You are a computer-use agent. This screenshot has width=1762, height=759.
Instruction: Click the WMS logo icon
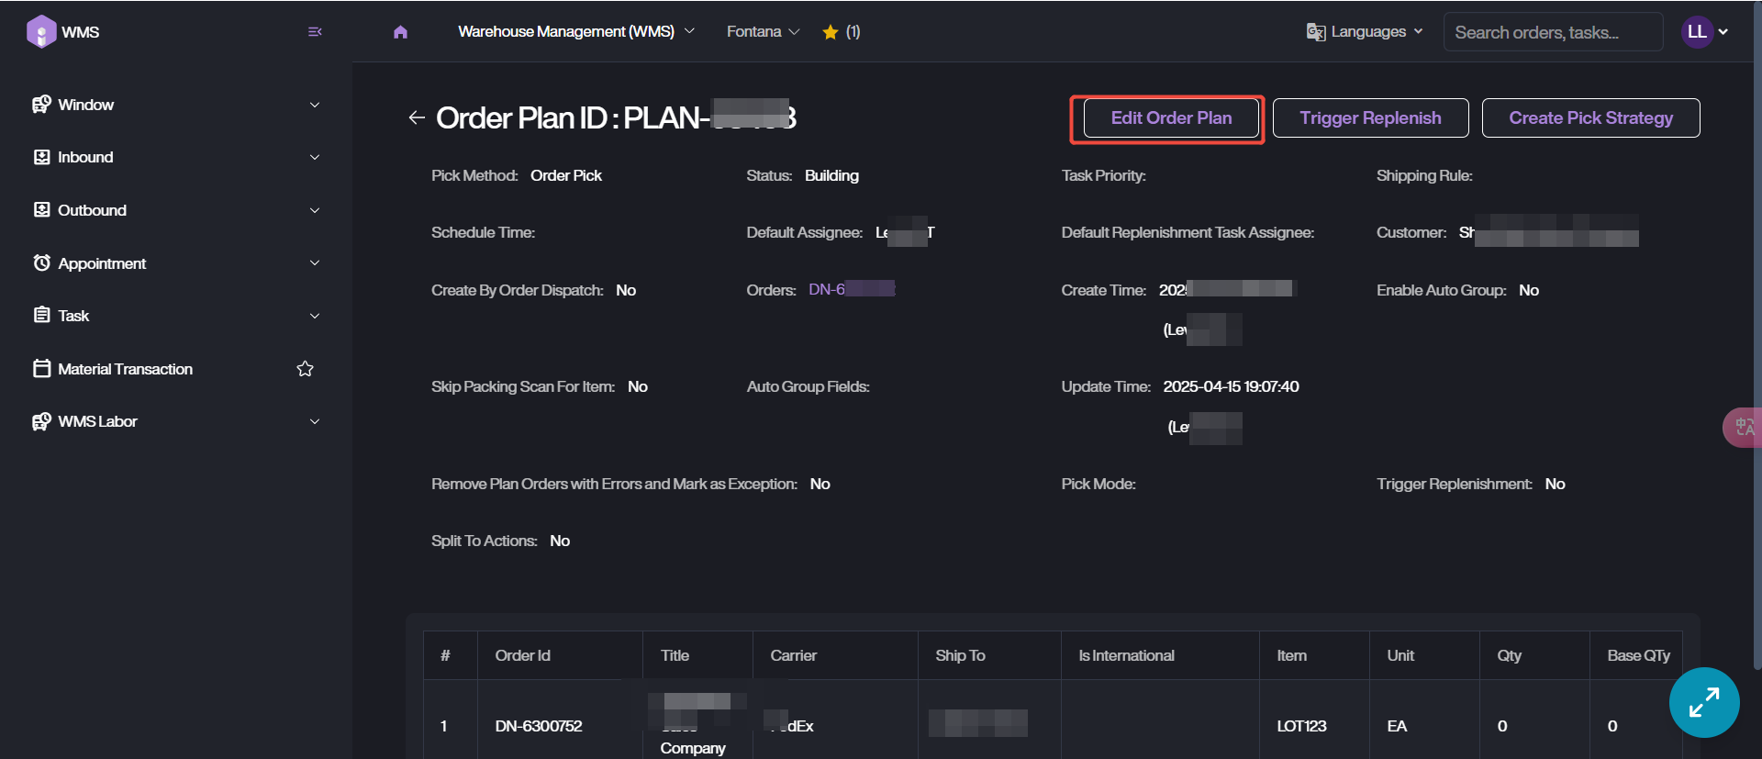tap(41, 32)
